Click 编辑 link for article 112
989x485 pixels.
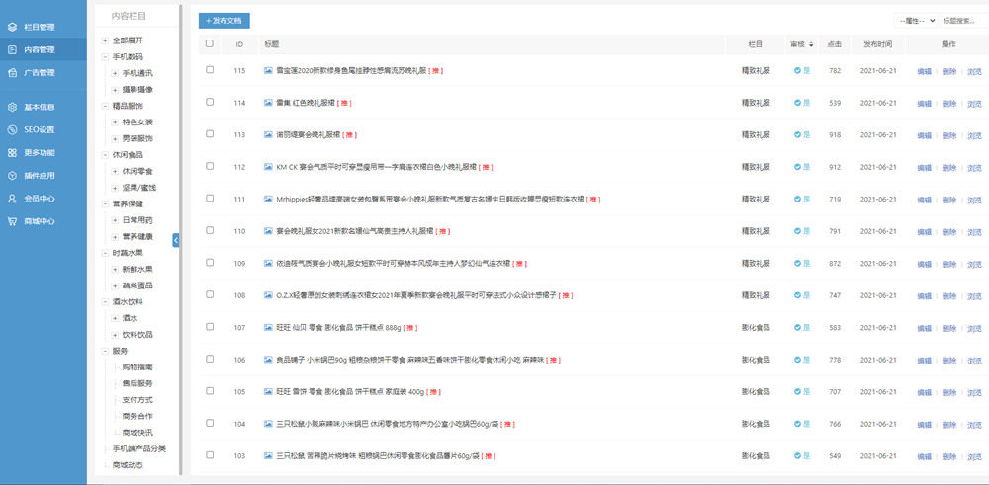(x=924, y=168)
